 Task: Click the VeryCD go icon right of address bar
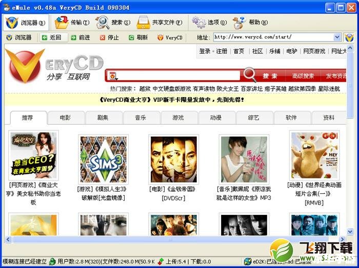tap(349, 37)
